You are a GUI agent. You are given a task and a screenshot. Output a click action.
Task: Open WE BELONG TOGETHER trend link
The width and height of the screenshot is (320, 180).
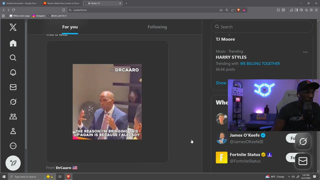(x=260, y=63)
